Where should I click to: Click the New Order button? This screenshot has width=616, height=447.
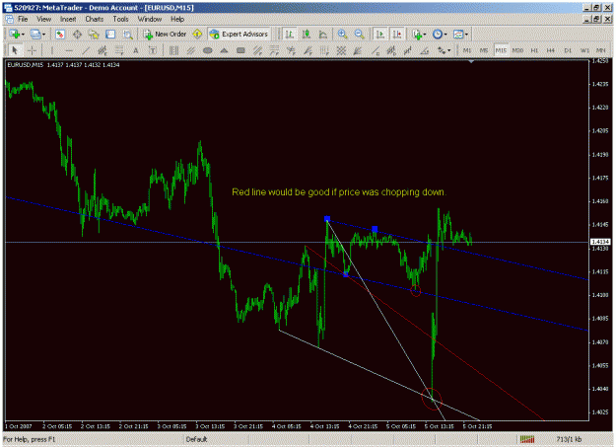click(165, 35)
